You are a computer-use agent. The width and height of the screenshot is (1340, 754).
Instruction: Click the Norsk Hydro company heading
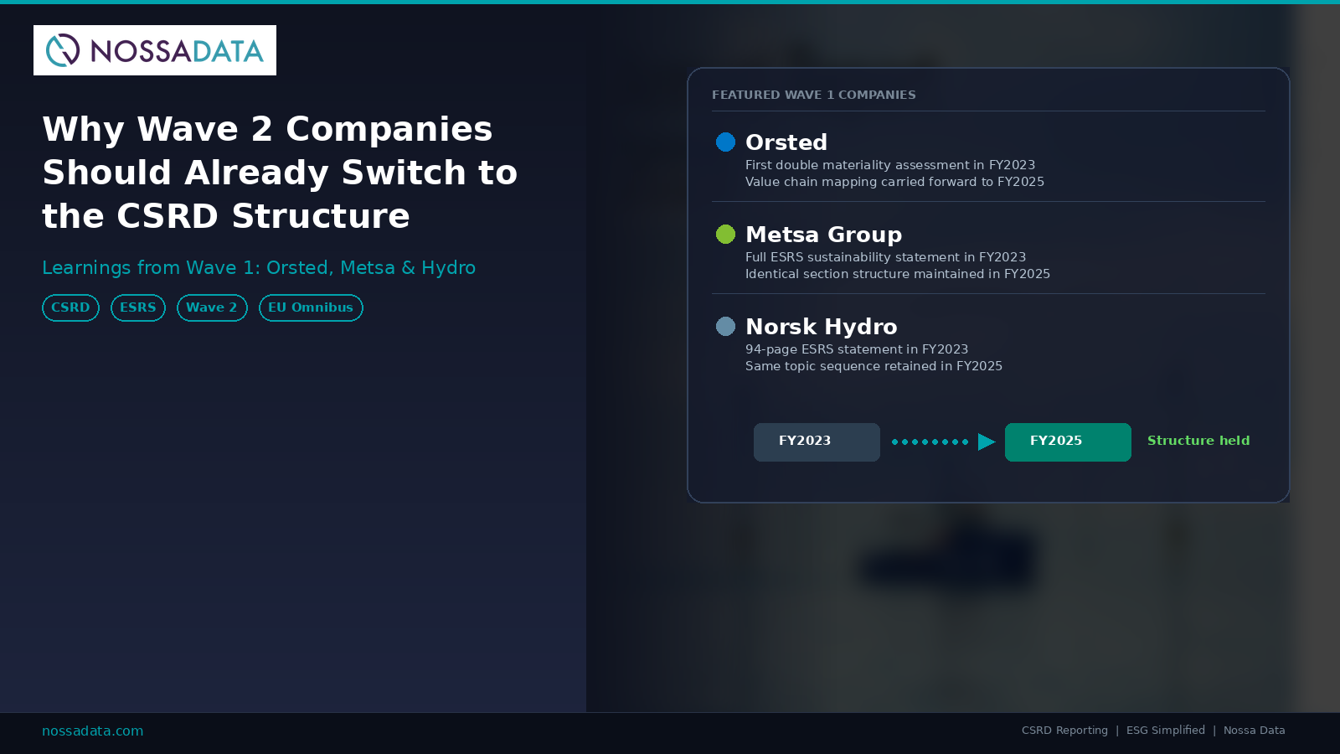click(822, 327)
